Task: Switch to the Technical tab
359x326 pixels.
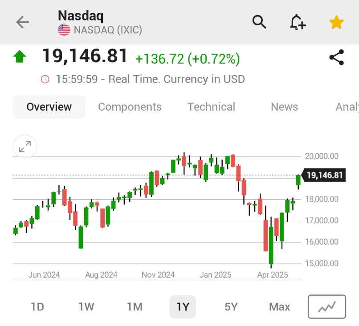Action: tap(211, 107)
